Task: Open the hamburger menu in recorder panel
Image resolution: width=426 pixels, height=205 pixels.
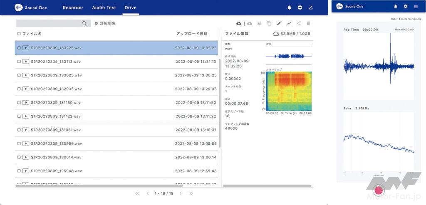Action: coord(416,6)
